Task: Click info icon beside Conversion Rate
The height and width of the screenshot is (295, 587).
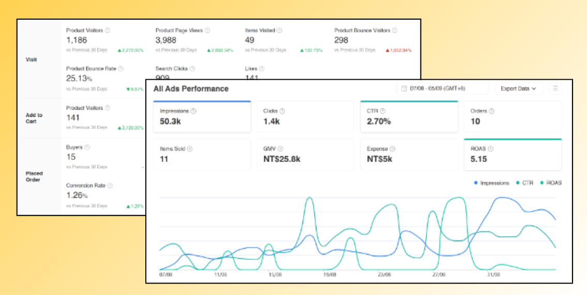Action: 110,185
